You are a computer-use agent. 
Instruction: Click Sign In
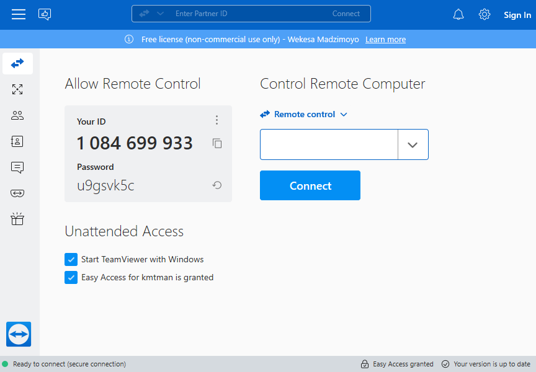pos(517,15)
